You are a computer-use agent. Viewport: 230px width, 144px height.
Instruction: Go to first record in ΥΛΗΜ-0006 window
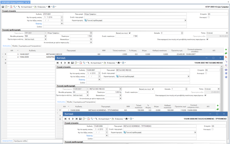click(66, 119)
